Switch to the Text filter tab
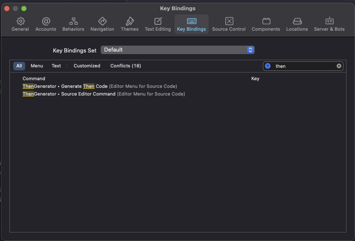This screenshot has height=241, width=355. (x=56, y=66)
